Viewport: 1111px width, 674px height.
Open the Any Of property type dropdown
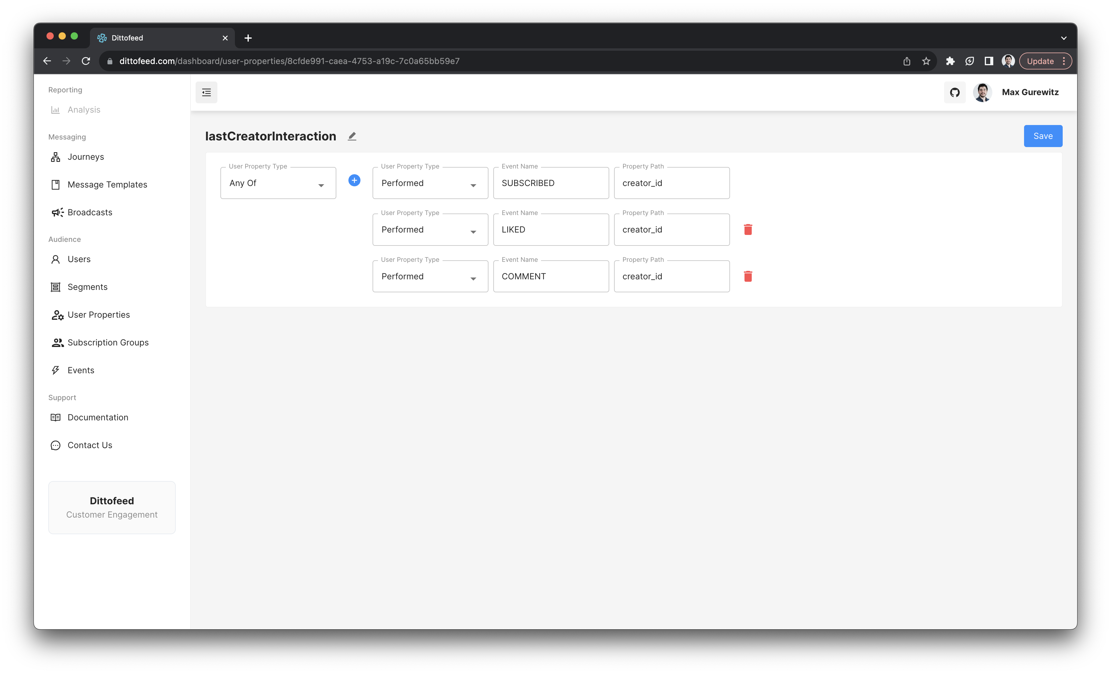[x=278, y=183]
